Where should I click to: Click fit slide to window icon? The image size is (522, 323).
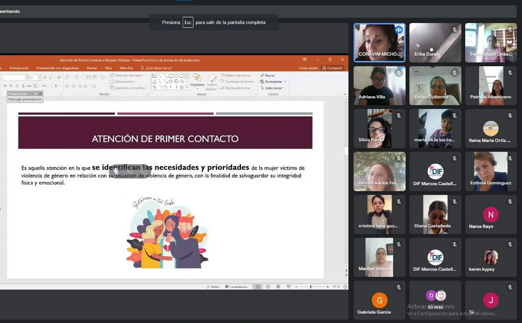coord(344,287)
